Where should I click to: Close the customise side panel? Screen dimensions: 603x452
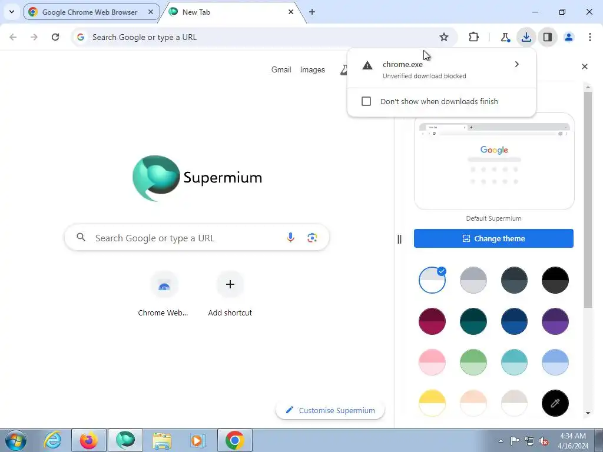click(585, 67)
